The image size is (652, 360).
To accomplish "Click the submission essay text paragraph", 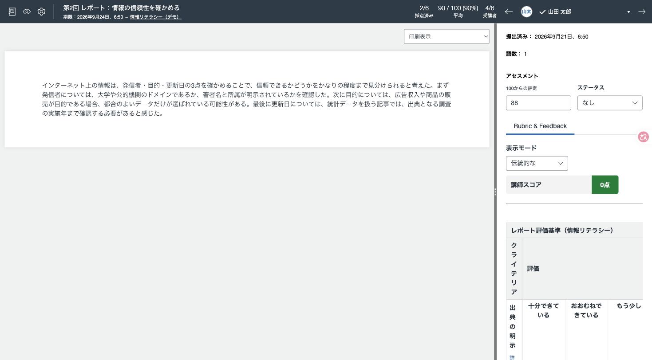I will 247,99.
